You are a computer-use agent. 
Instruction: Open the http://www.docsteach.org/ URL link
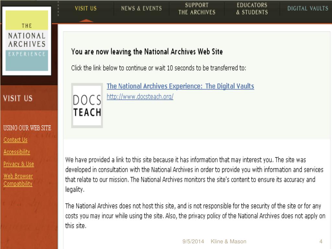click(x=140, y=97)
